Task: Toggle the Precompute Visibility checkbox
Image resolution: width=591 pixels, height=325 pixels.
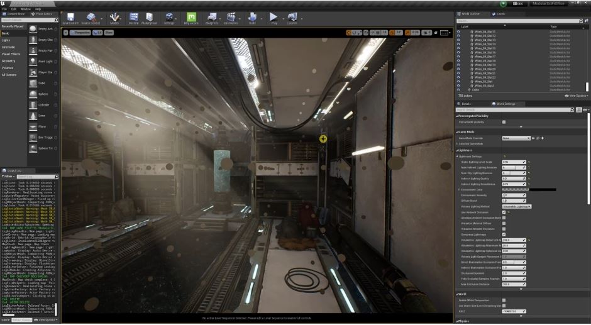Action: 504,122
